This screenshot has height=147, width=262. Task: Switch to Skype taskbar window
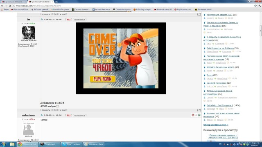click(72, 144)
